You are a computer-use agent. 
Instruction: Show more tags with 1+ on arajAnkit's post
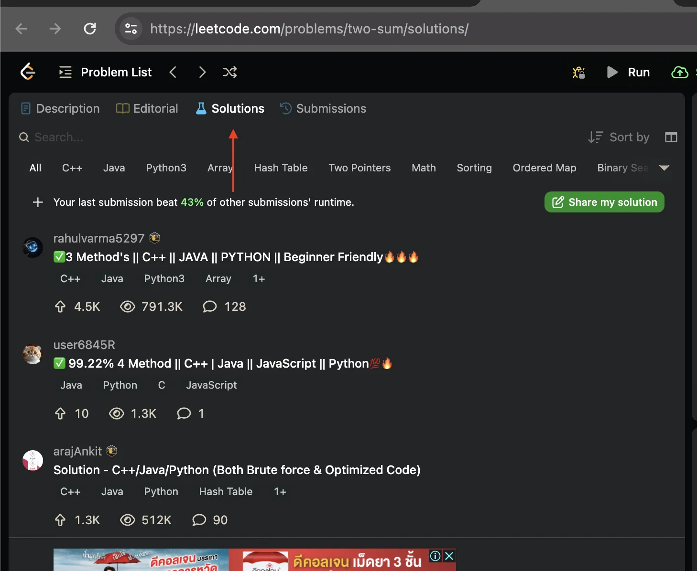tap(280, 492)
